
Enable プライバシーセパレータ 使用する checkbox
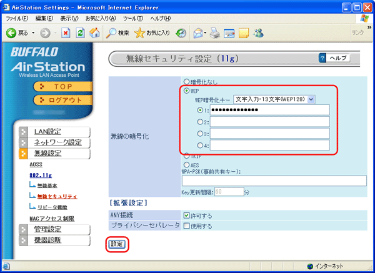(186, 225)
